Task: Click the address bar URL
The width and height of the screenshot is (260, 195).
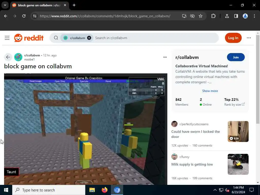Action: [105, 16]
